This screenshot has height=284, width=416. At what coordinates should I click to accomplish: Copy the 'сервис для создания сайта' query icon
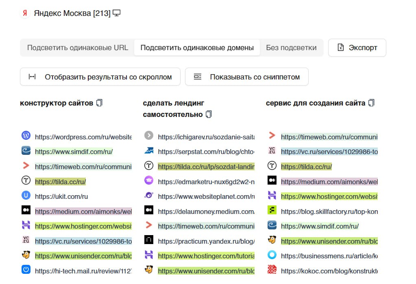click(x=371, y=103)
